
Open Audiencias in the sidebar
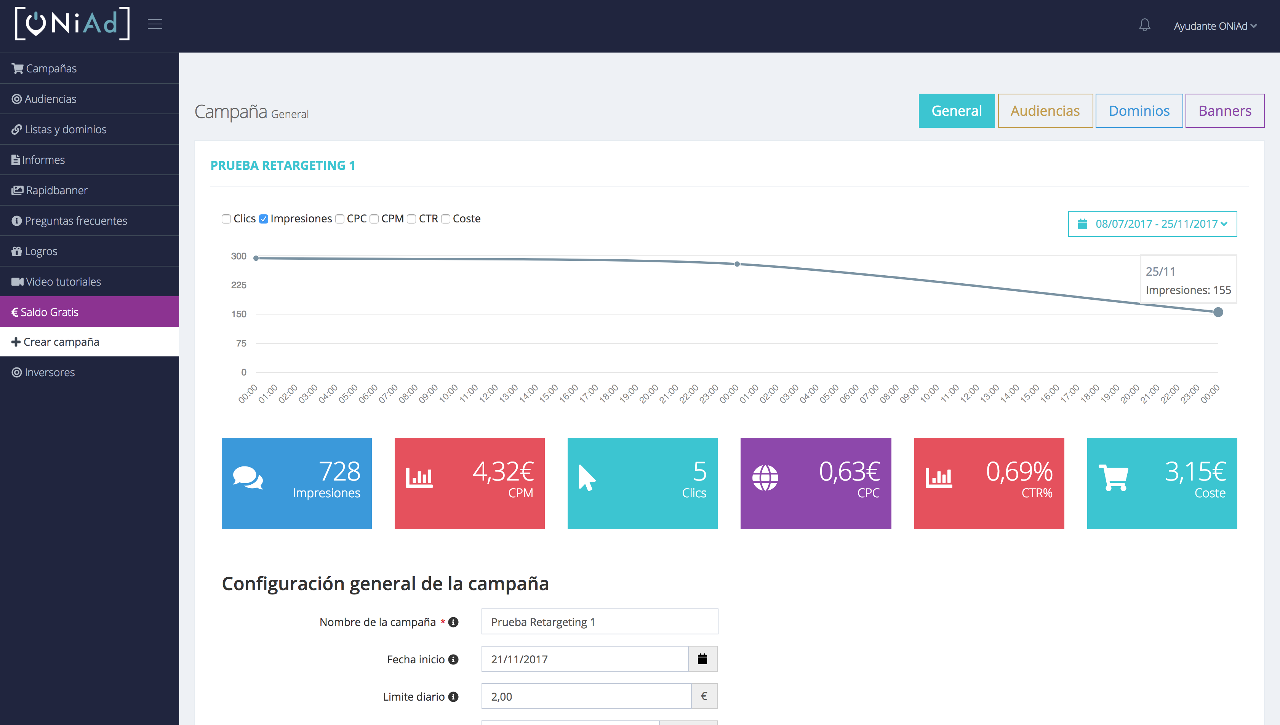(x=90, y=99)
